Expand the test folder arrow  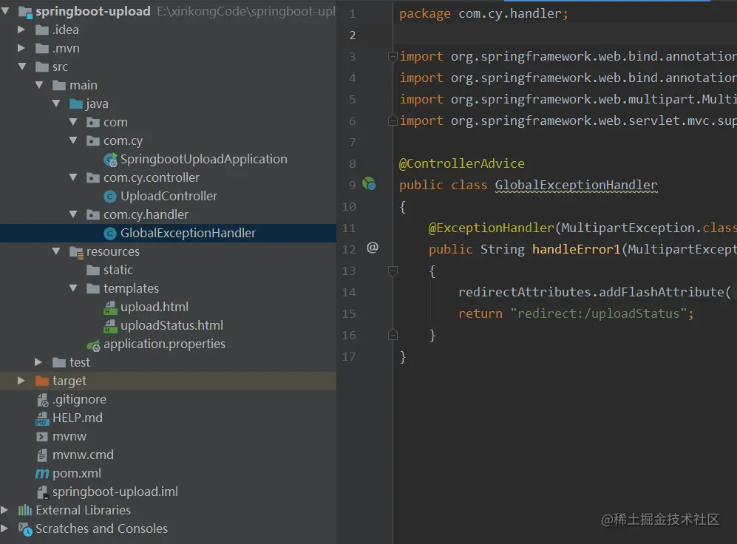coord(38,361)
